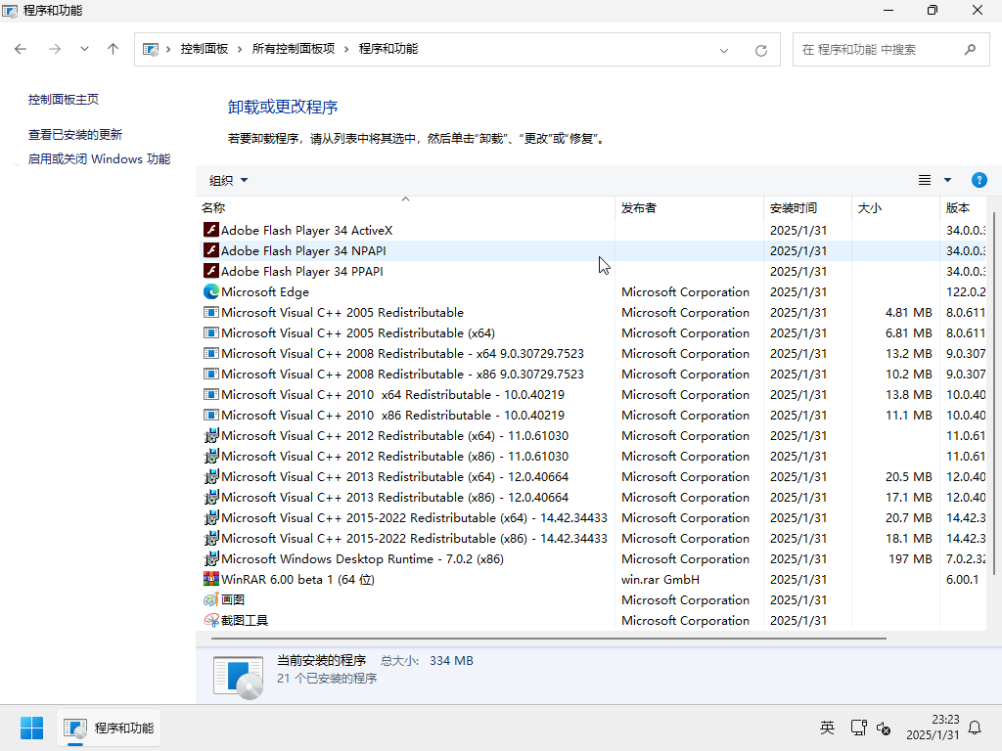Sort the list by 发布者 column header
The height and width of the screenshot is (751, 1002).
pos(638,208)
